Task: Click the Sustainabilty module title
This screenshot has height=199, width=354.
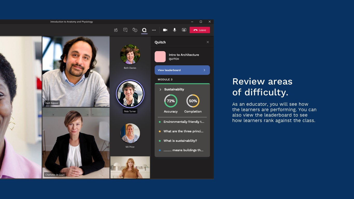Action: tap(174, 89)
